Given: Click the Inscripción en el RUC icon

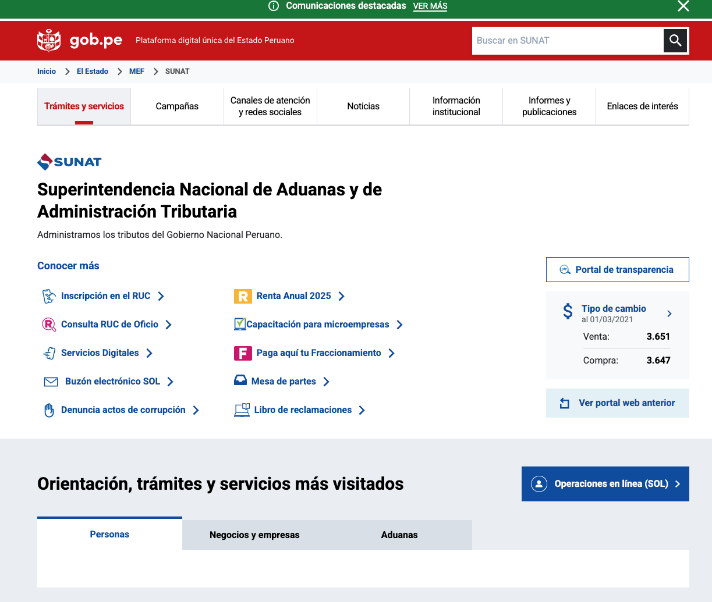Looking at the screenshot, I should (49, 296).
